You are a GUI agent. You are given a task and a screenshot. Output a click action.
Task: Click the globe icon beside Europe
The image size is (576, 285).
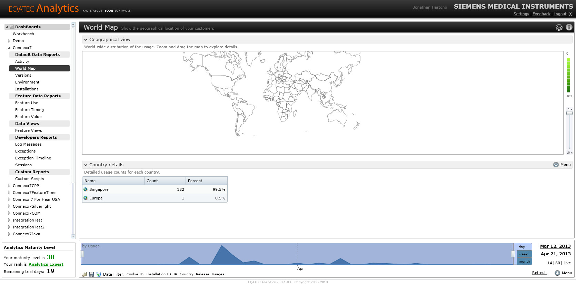point(86,198)
